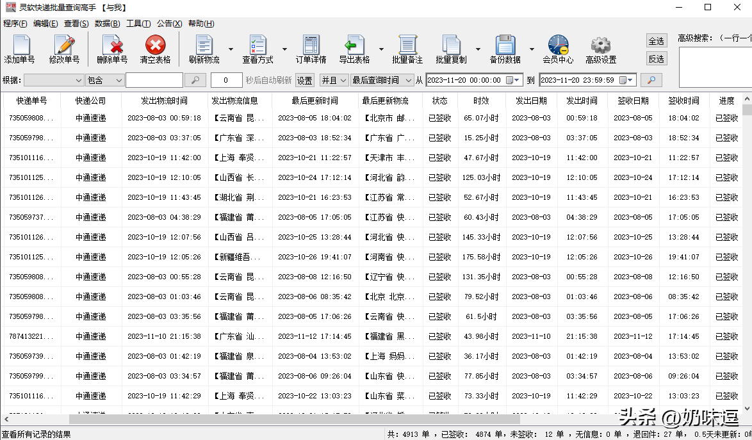
Task: Click the 设置 button next to auto refresh
Action: [x=305, y=80]
